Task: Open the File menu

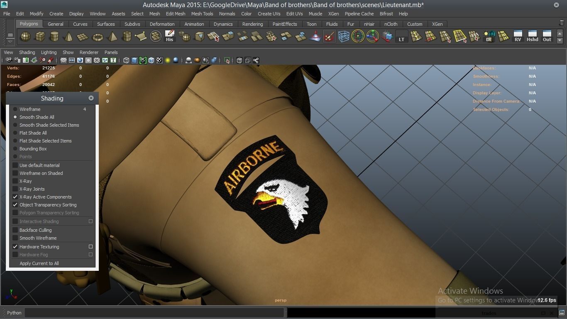Action: point(7,14)
